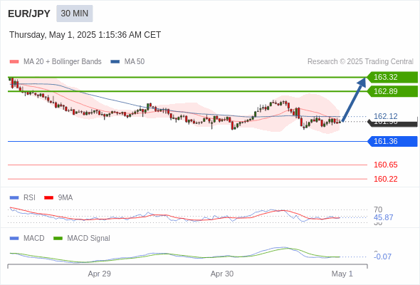Toggle the MA 50 legend entry
The image size is (420, 285).
[x=127, y=62]
